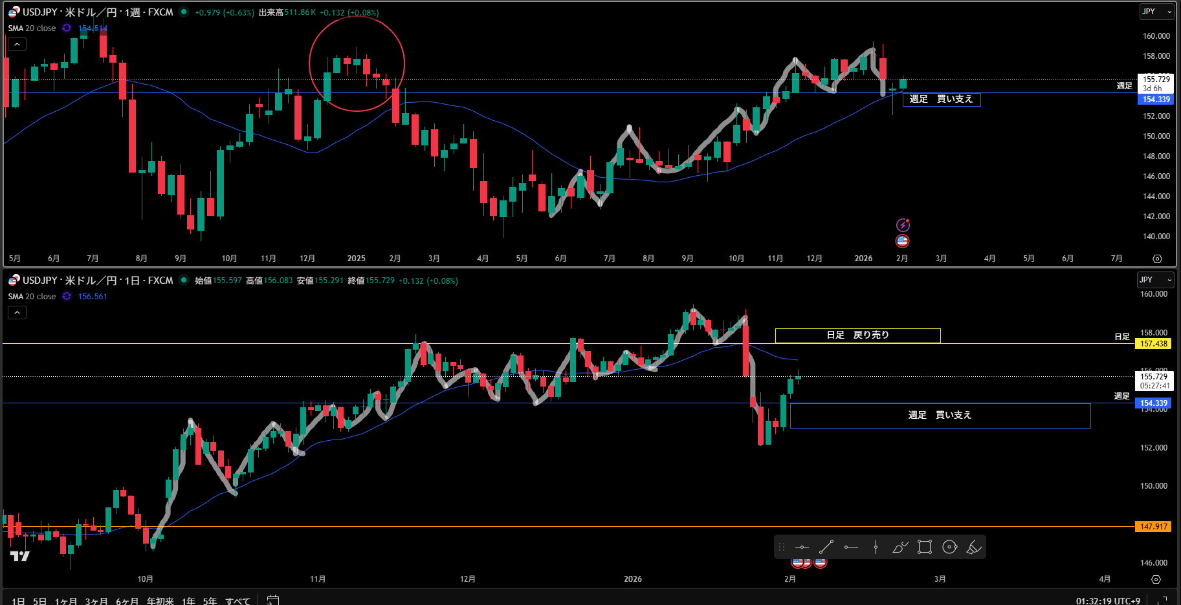Select the trend line drawing tool

[826, 547]
